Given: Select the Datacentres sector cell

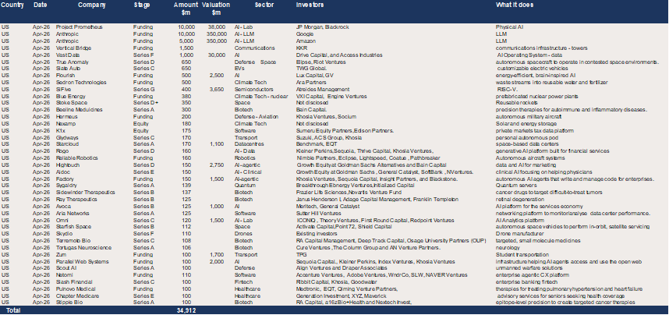Looking at the screenshot, I should coord(250,144).
